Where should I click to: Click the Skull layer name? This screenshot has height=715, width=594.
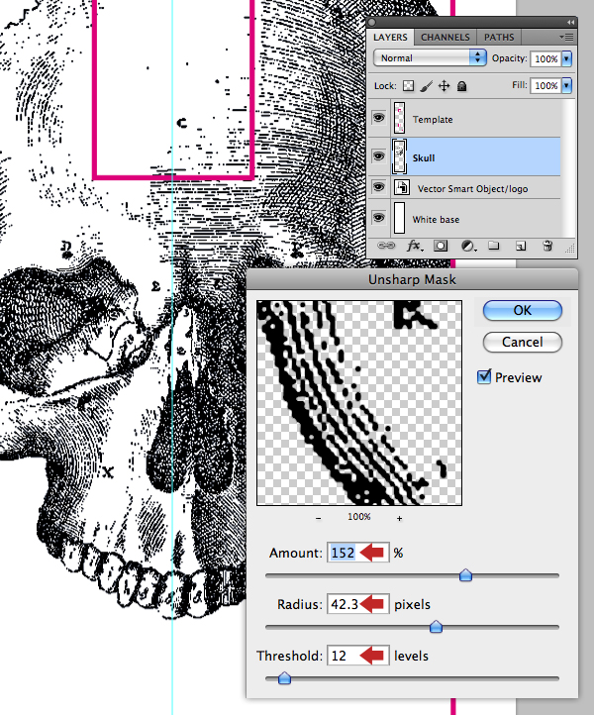424,158
